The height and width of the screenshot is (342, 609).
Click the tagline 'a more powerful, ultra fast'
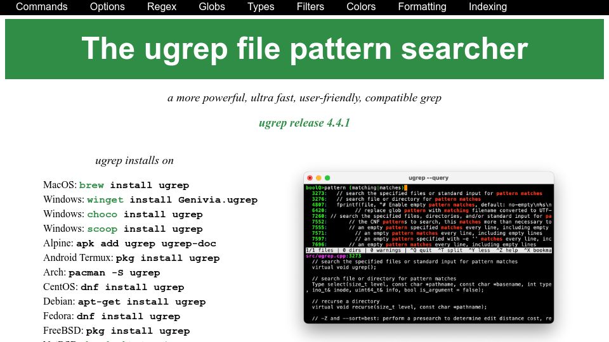tap(304, 98)
